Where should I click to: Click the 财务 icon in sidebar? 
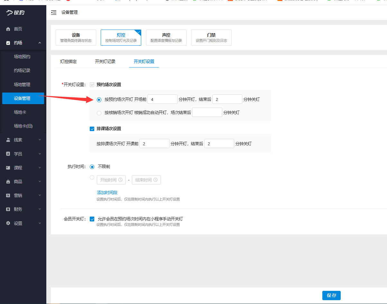(8, 209)
